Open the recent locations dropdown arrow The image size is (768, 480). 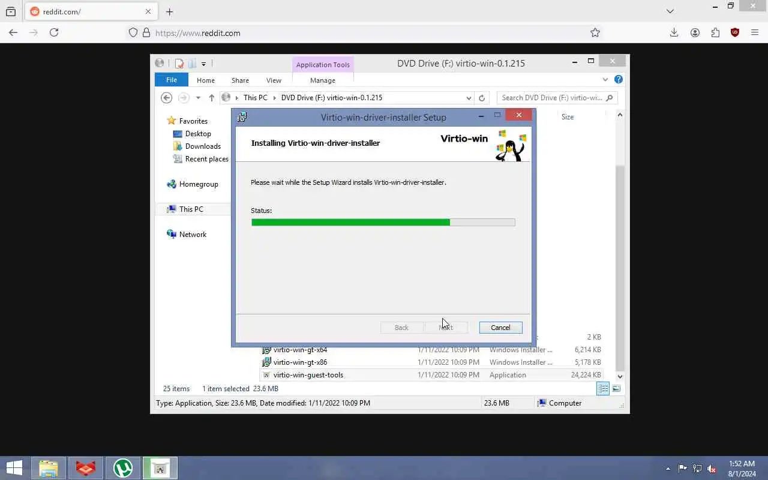pyautogui.click(x=198, y=98)
